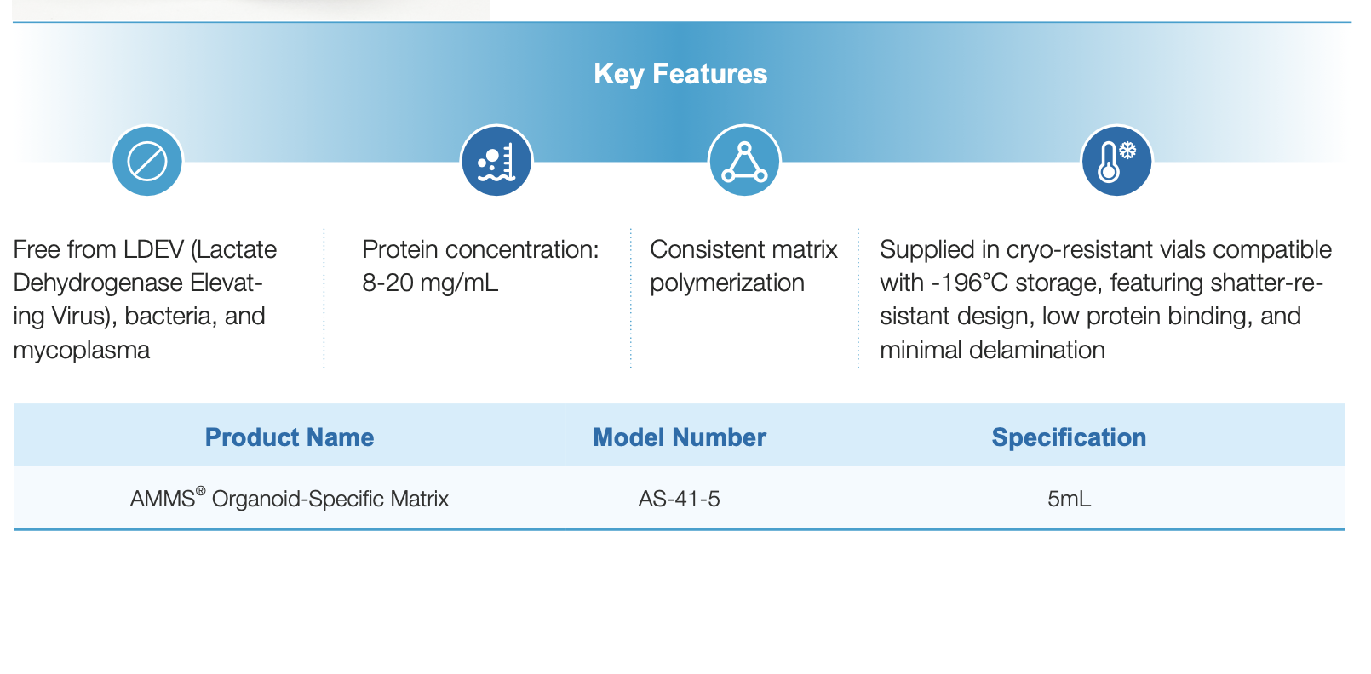This screenshot has width=1371, height=674.
Task: Click the 'minimal delamination' phrase
Action: (992, 350)
